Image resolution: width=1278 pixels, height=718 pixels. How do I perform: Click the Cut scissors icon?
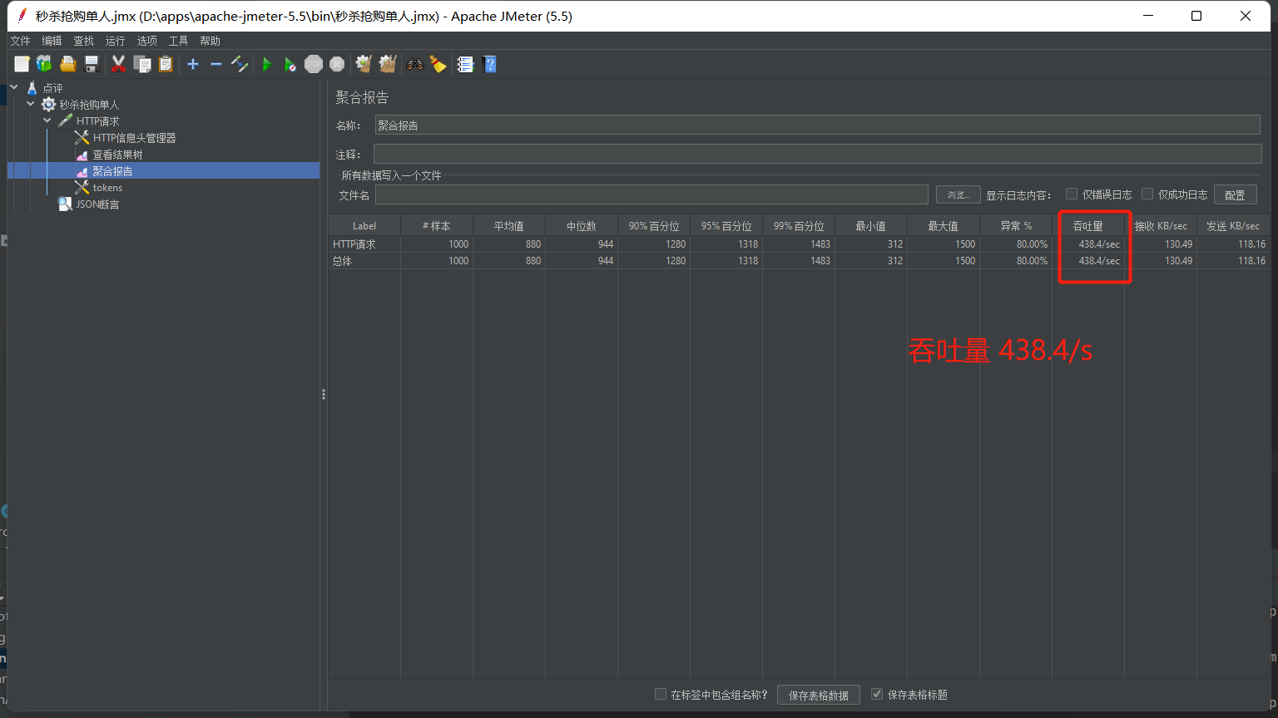(x=119, y=64)
